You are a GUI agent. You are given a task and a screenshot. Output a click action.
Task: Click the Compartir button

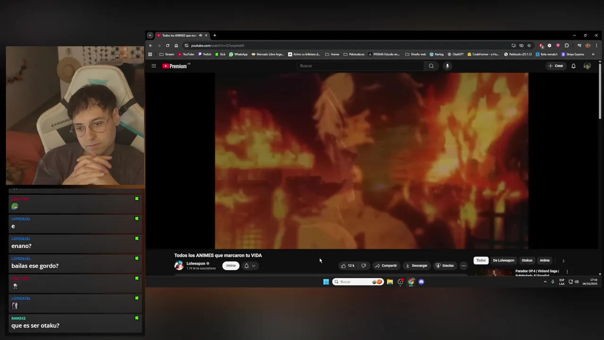[386, 266]
